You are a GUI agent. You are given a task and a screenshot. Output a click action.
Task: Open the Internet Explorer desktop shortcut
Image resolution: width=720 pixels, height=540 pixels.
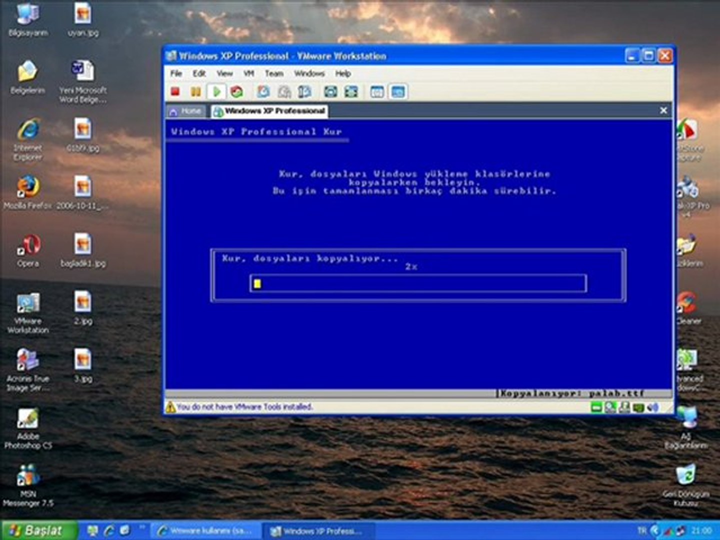click(x=28, y=139)
